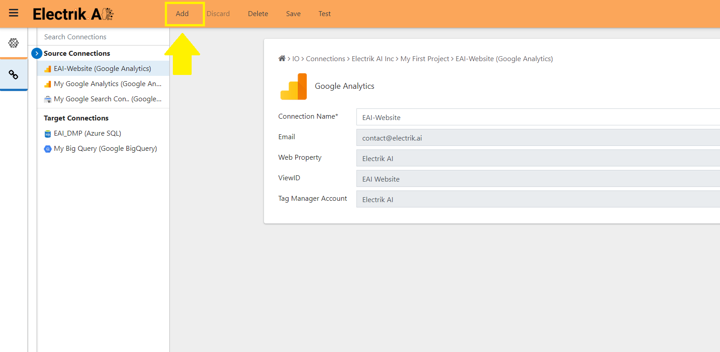The width and height of the screenshot is (720, 352).
Task: Click the BigQuery icon beside My Big Query
Action: coord(48,149)
